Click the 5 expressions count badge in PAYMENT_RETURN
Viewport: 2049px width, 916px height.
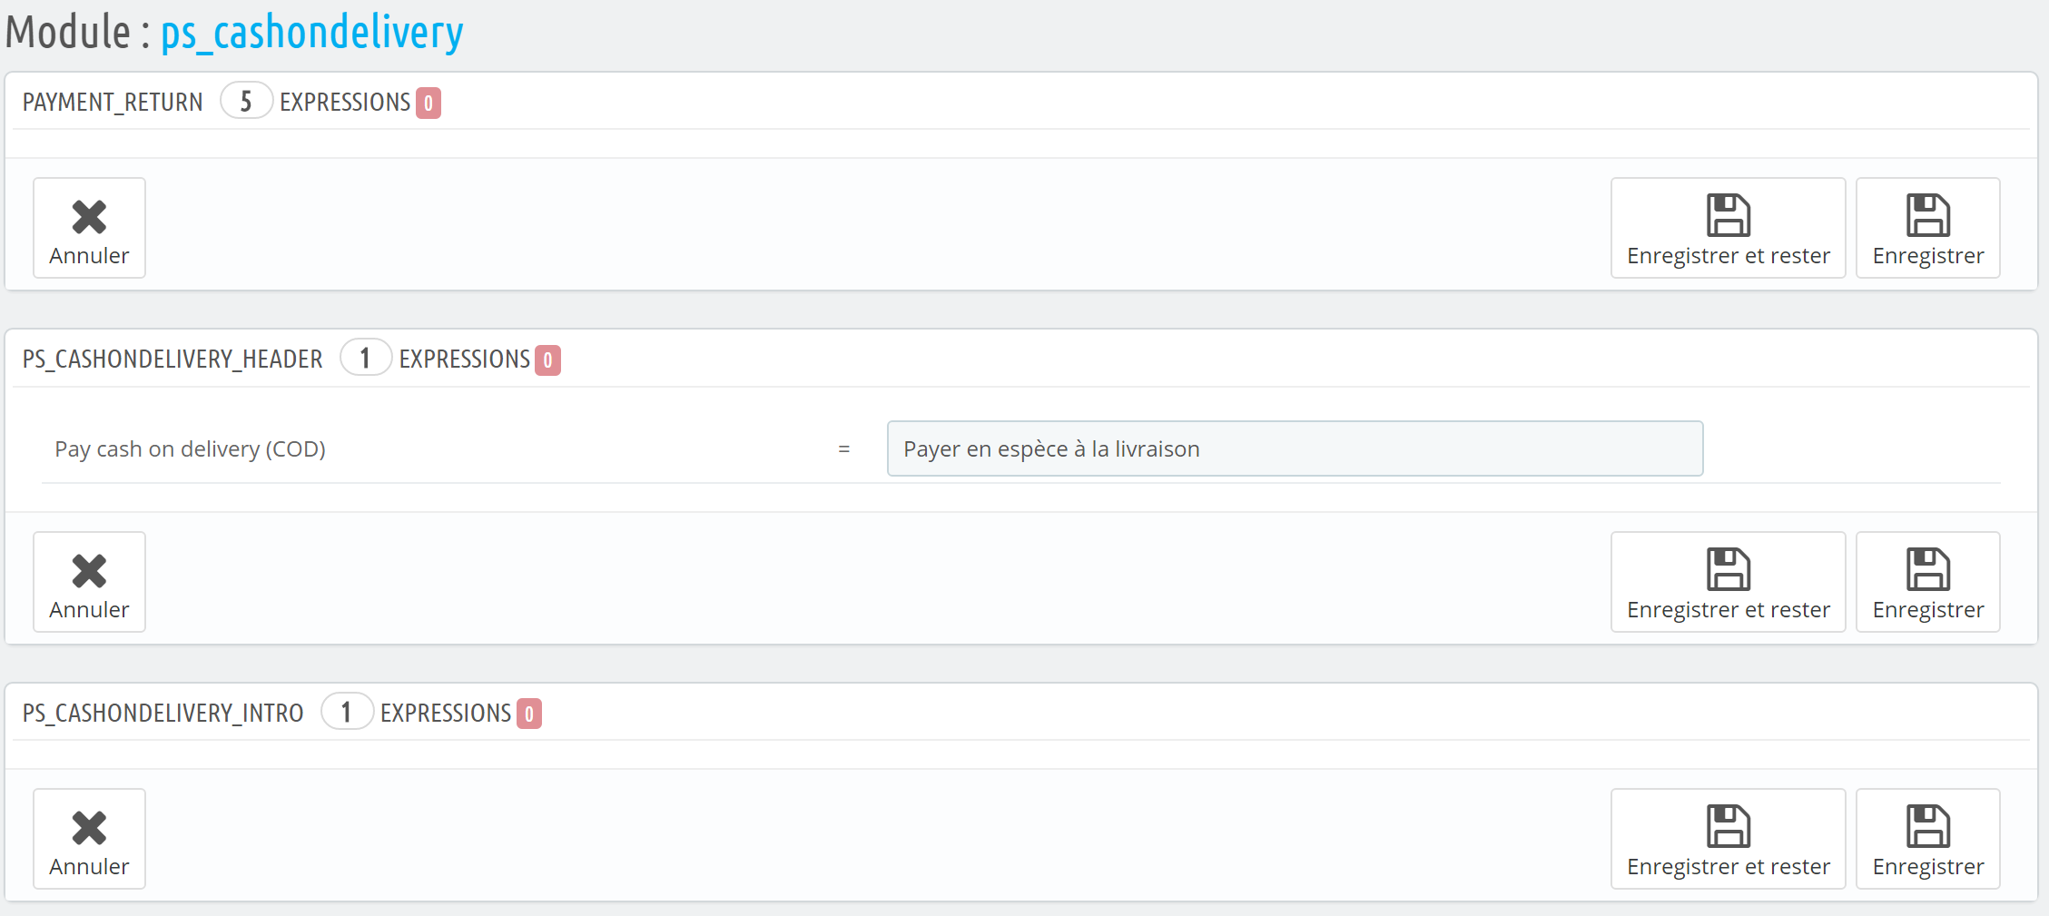click(x=246, y=101)
